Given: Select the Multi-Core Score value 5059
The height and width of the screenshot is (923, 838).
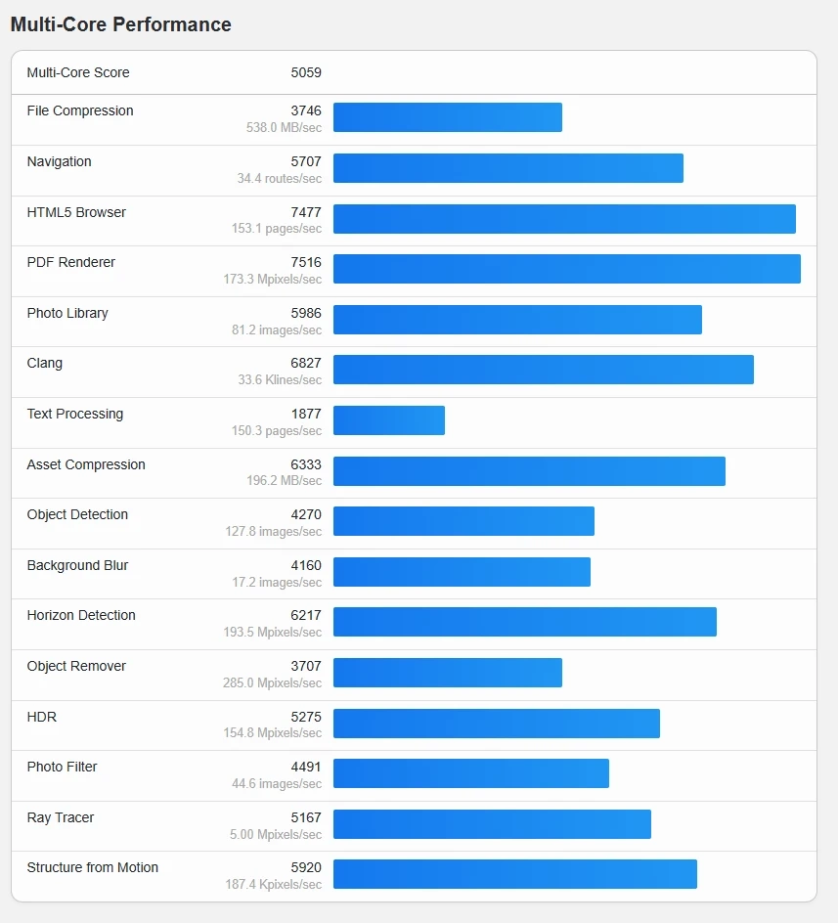Looking at the screenshot, I should pos(306,72).
